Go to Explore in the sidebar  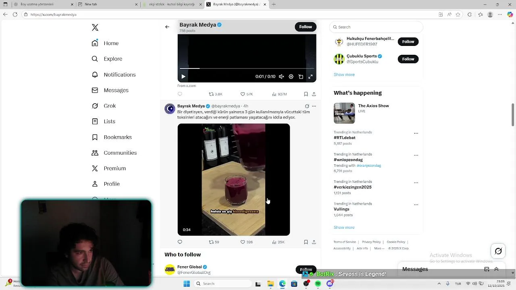(x=107, y=59)
